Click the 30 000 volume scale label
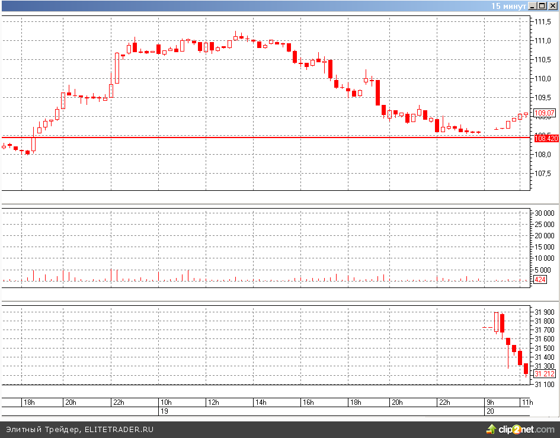The height and width of the screenshot is (438, 560). click(x=544, y=213)
